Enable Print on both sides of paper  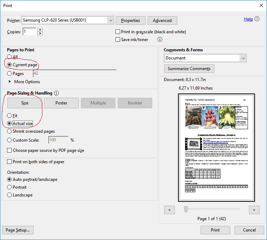pyautogui.click(x=10, y=162)
